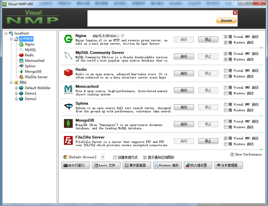The width and height of the screenshot is (268, 206).
Task: Open the php-5.3.28-nts version dropdown
Action: pos(122,36)
